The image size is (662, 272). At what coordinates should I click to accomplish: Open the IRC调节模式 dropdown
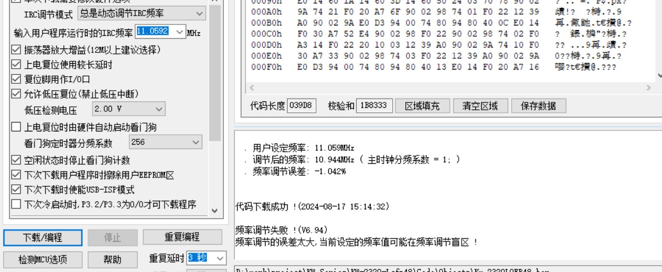point(141,14)
